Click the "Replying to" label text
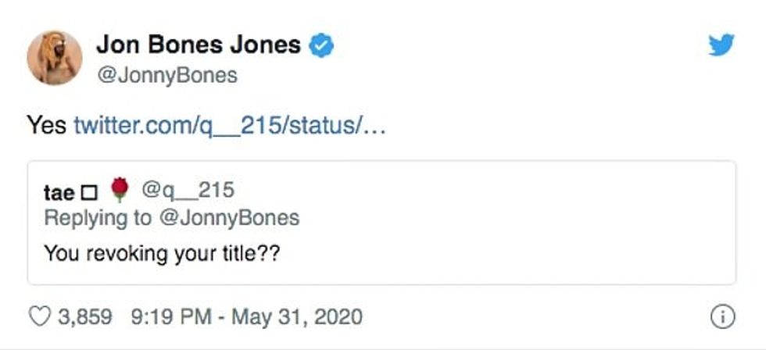The width and height of the screenshot is (766, 350). (x=98, y=217)
